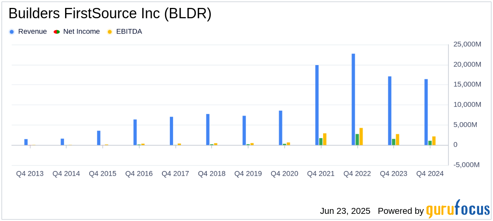Click the Q4 2022 EBITDA bar

361,136
